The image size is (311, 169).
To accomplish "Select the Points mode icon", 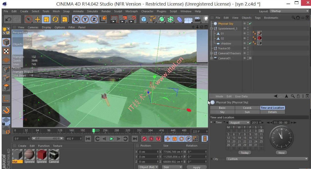I will 6,69.
